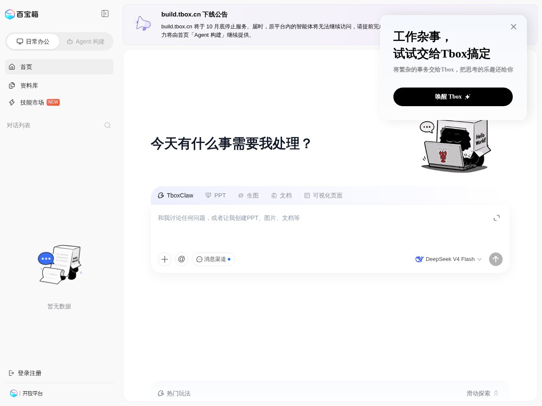Screen dimensions: 542x406
Task: Send the message with the arrow button
Action: 496,259
